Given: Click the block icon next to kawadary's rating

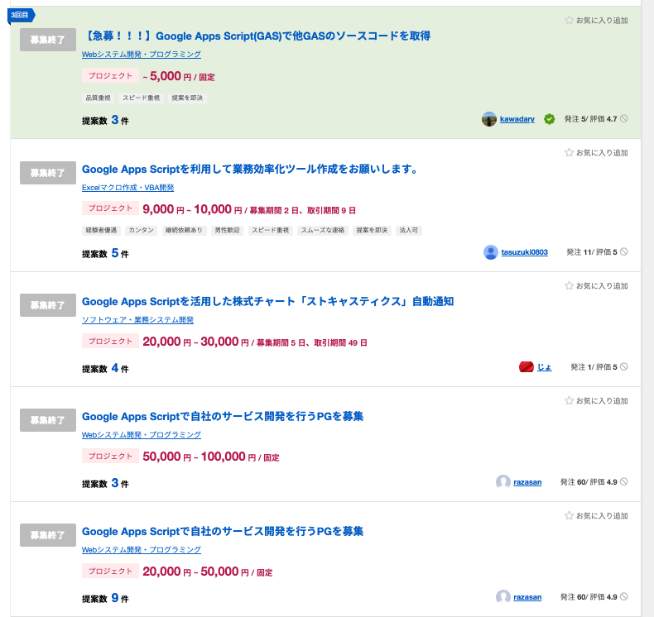Looking at the screenshot, I should click(x=624, y=119).
